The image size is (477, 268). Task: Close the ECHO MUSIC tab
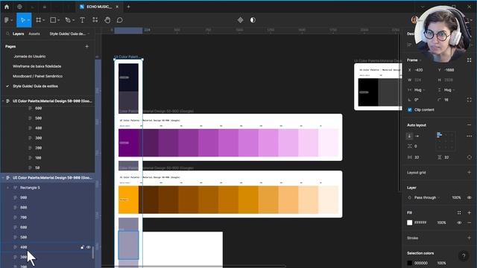(x=117, y=7)
